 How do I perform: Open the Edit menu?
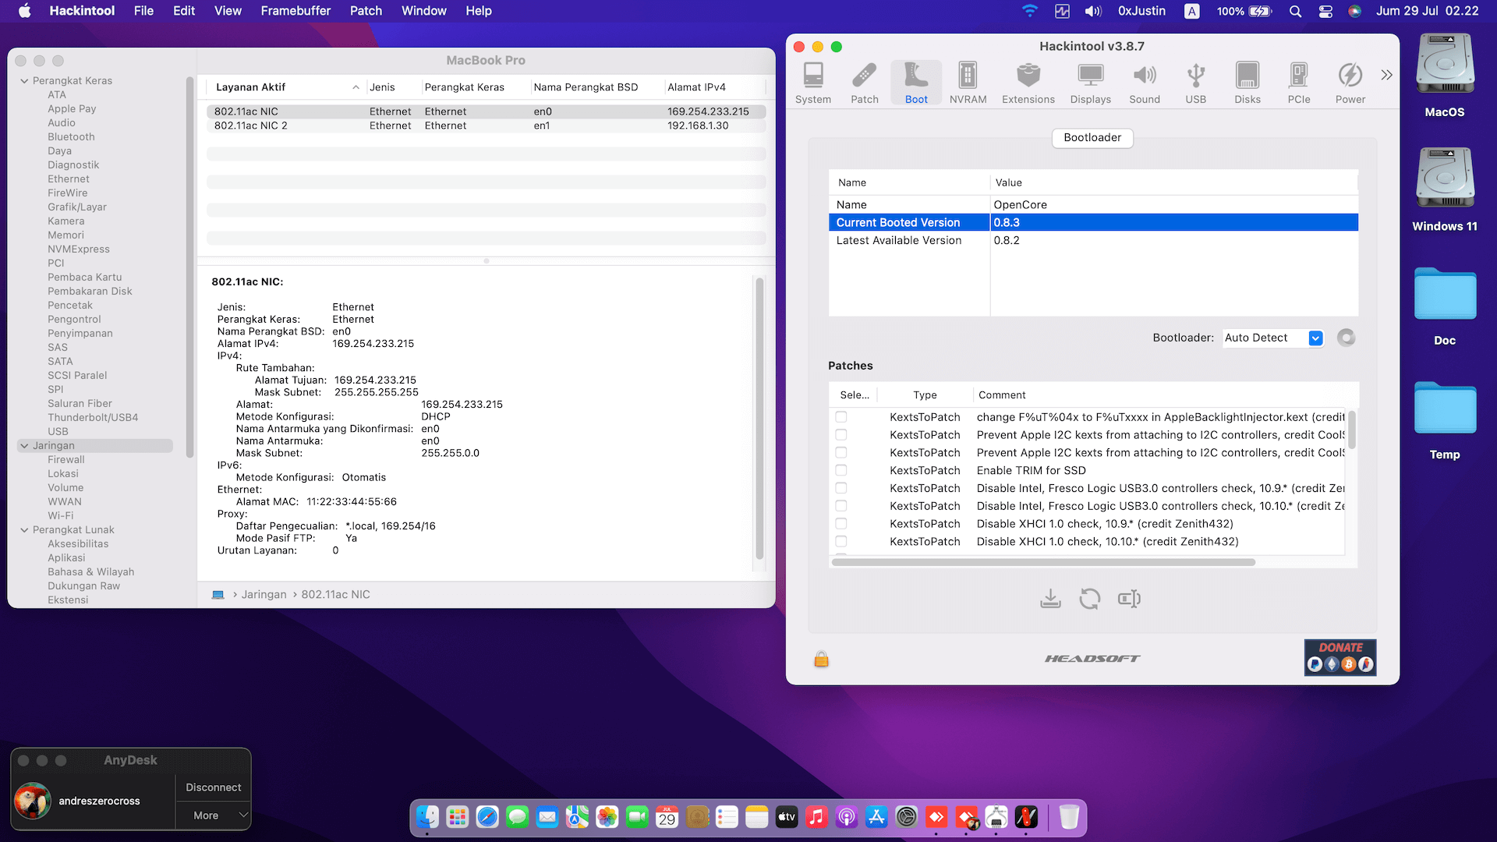click(x=184, y=11)
